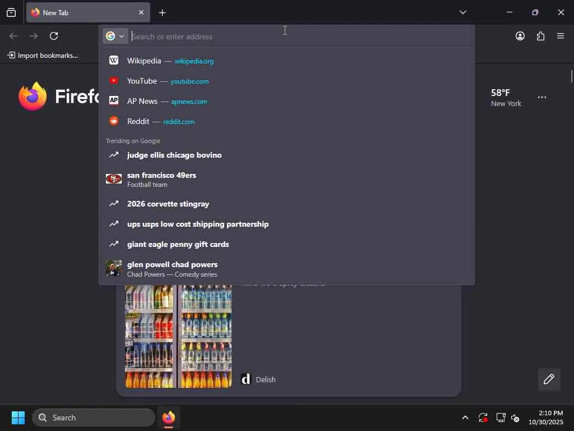Click the taskbar Search box
This screenshot has width=574, height=431.
[94, 418]
